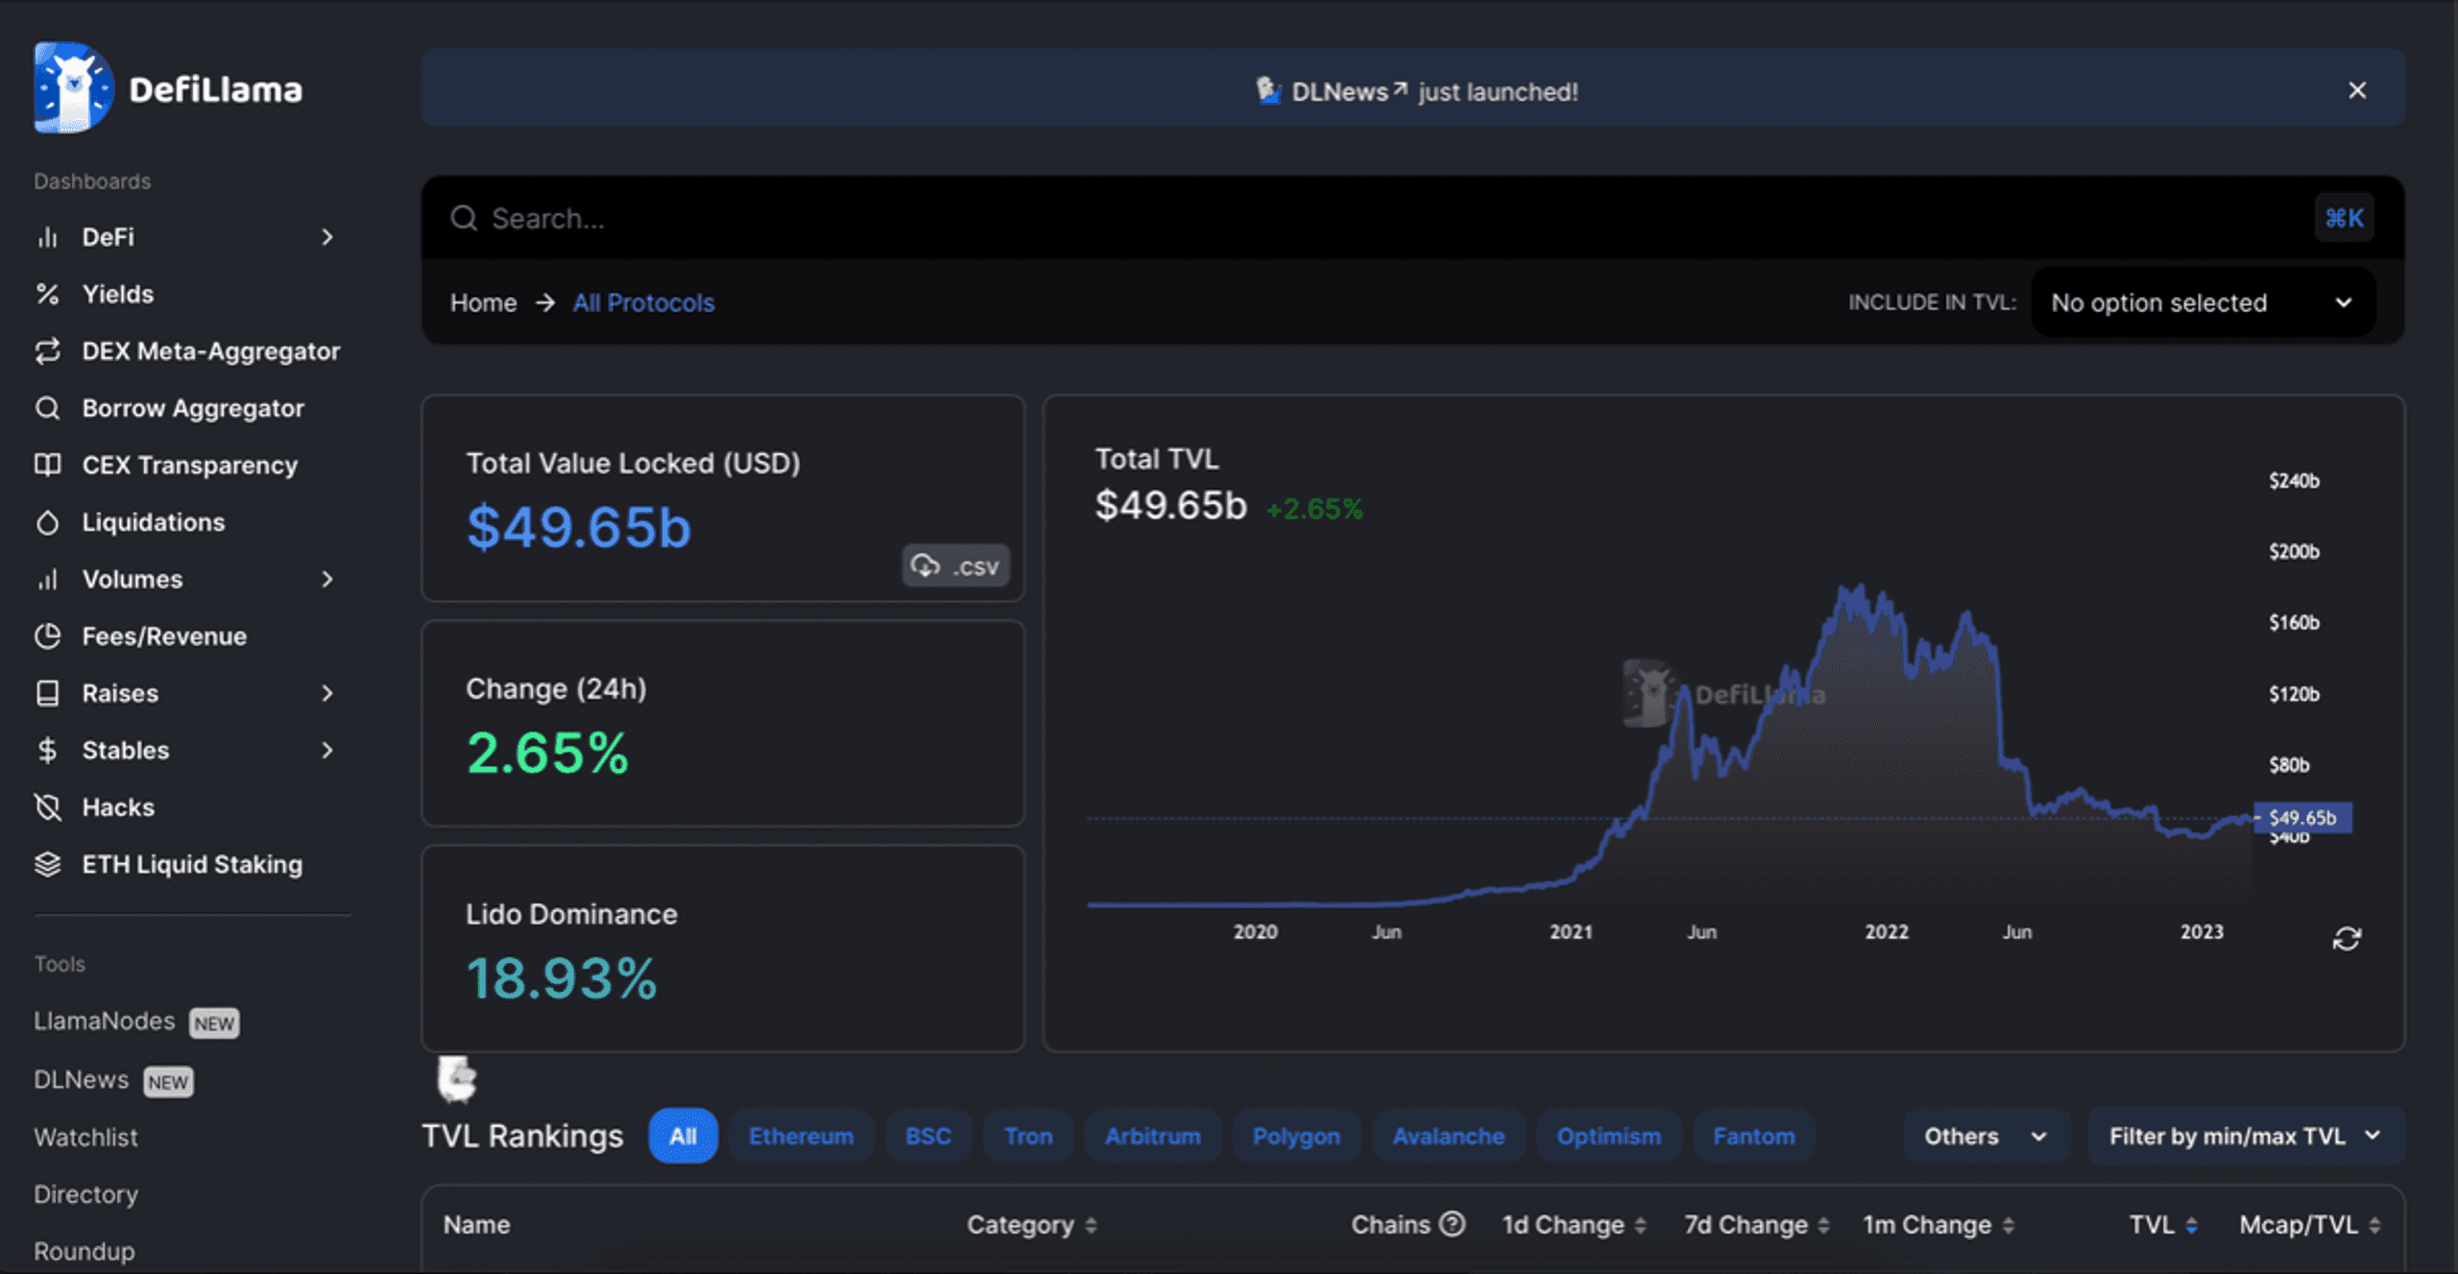Click the Search input field

point(1412,218)
